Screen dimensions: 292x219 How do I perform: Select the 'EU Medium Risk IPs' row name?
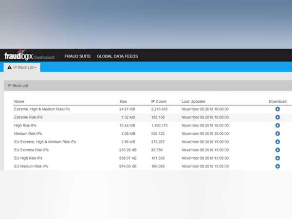(x=31, y=166)
